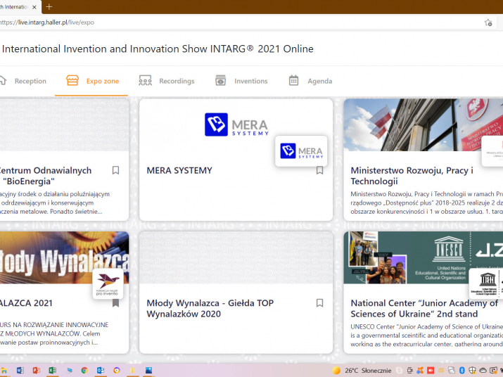Open Ministerstwo Rozwoju, Pracy i Technologii stand
The width and height of the screenshot is (503, 377).
(x=412, y=175)
